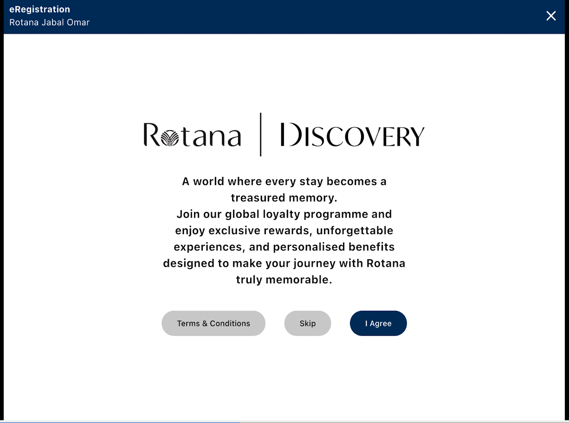Select the treasured memory introduction text

pyautogui.click(x=284, y=189)
